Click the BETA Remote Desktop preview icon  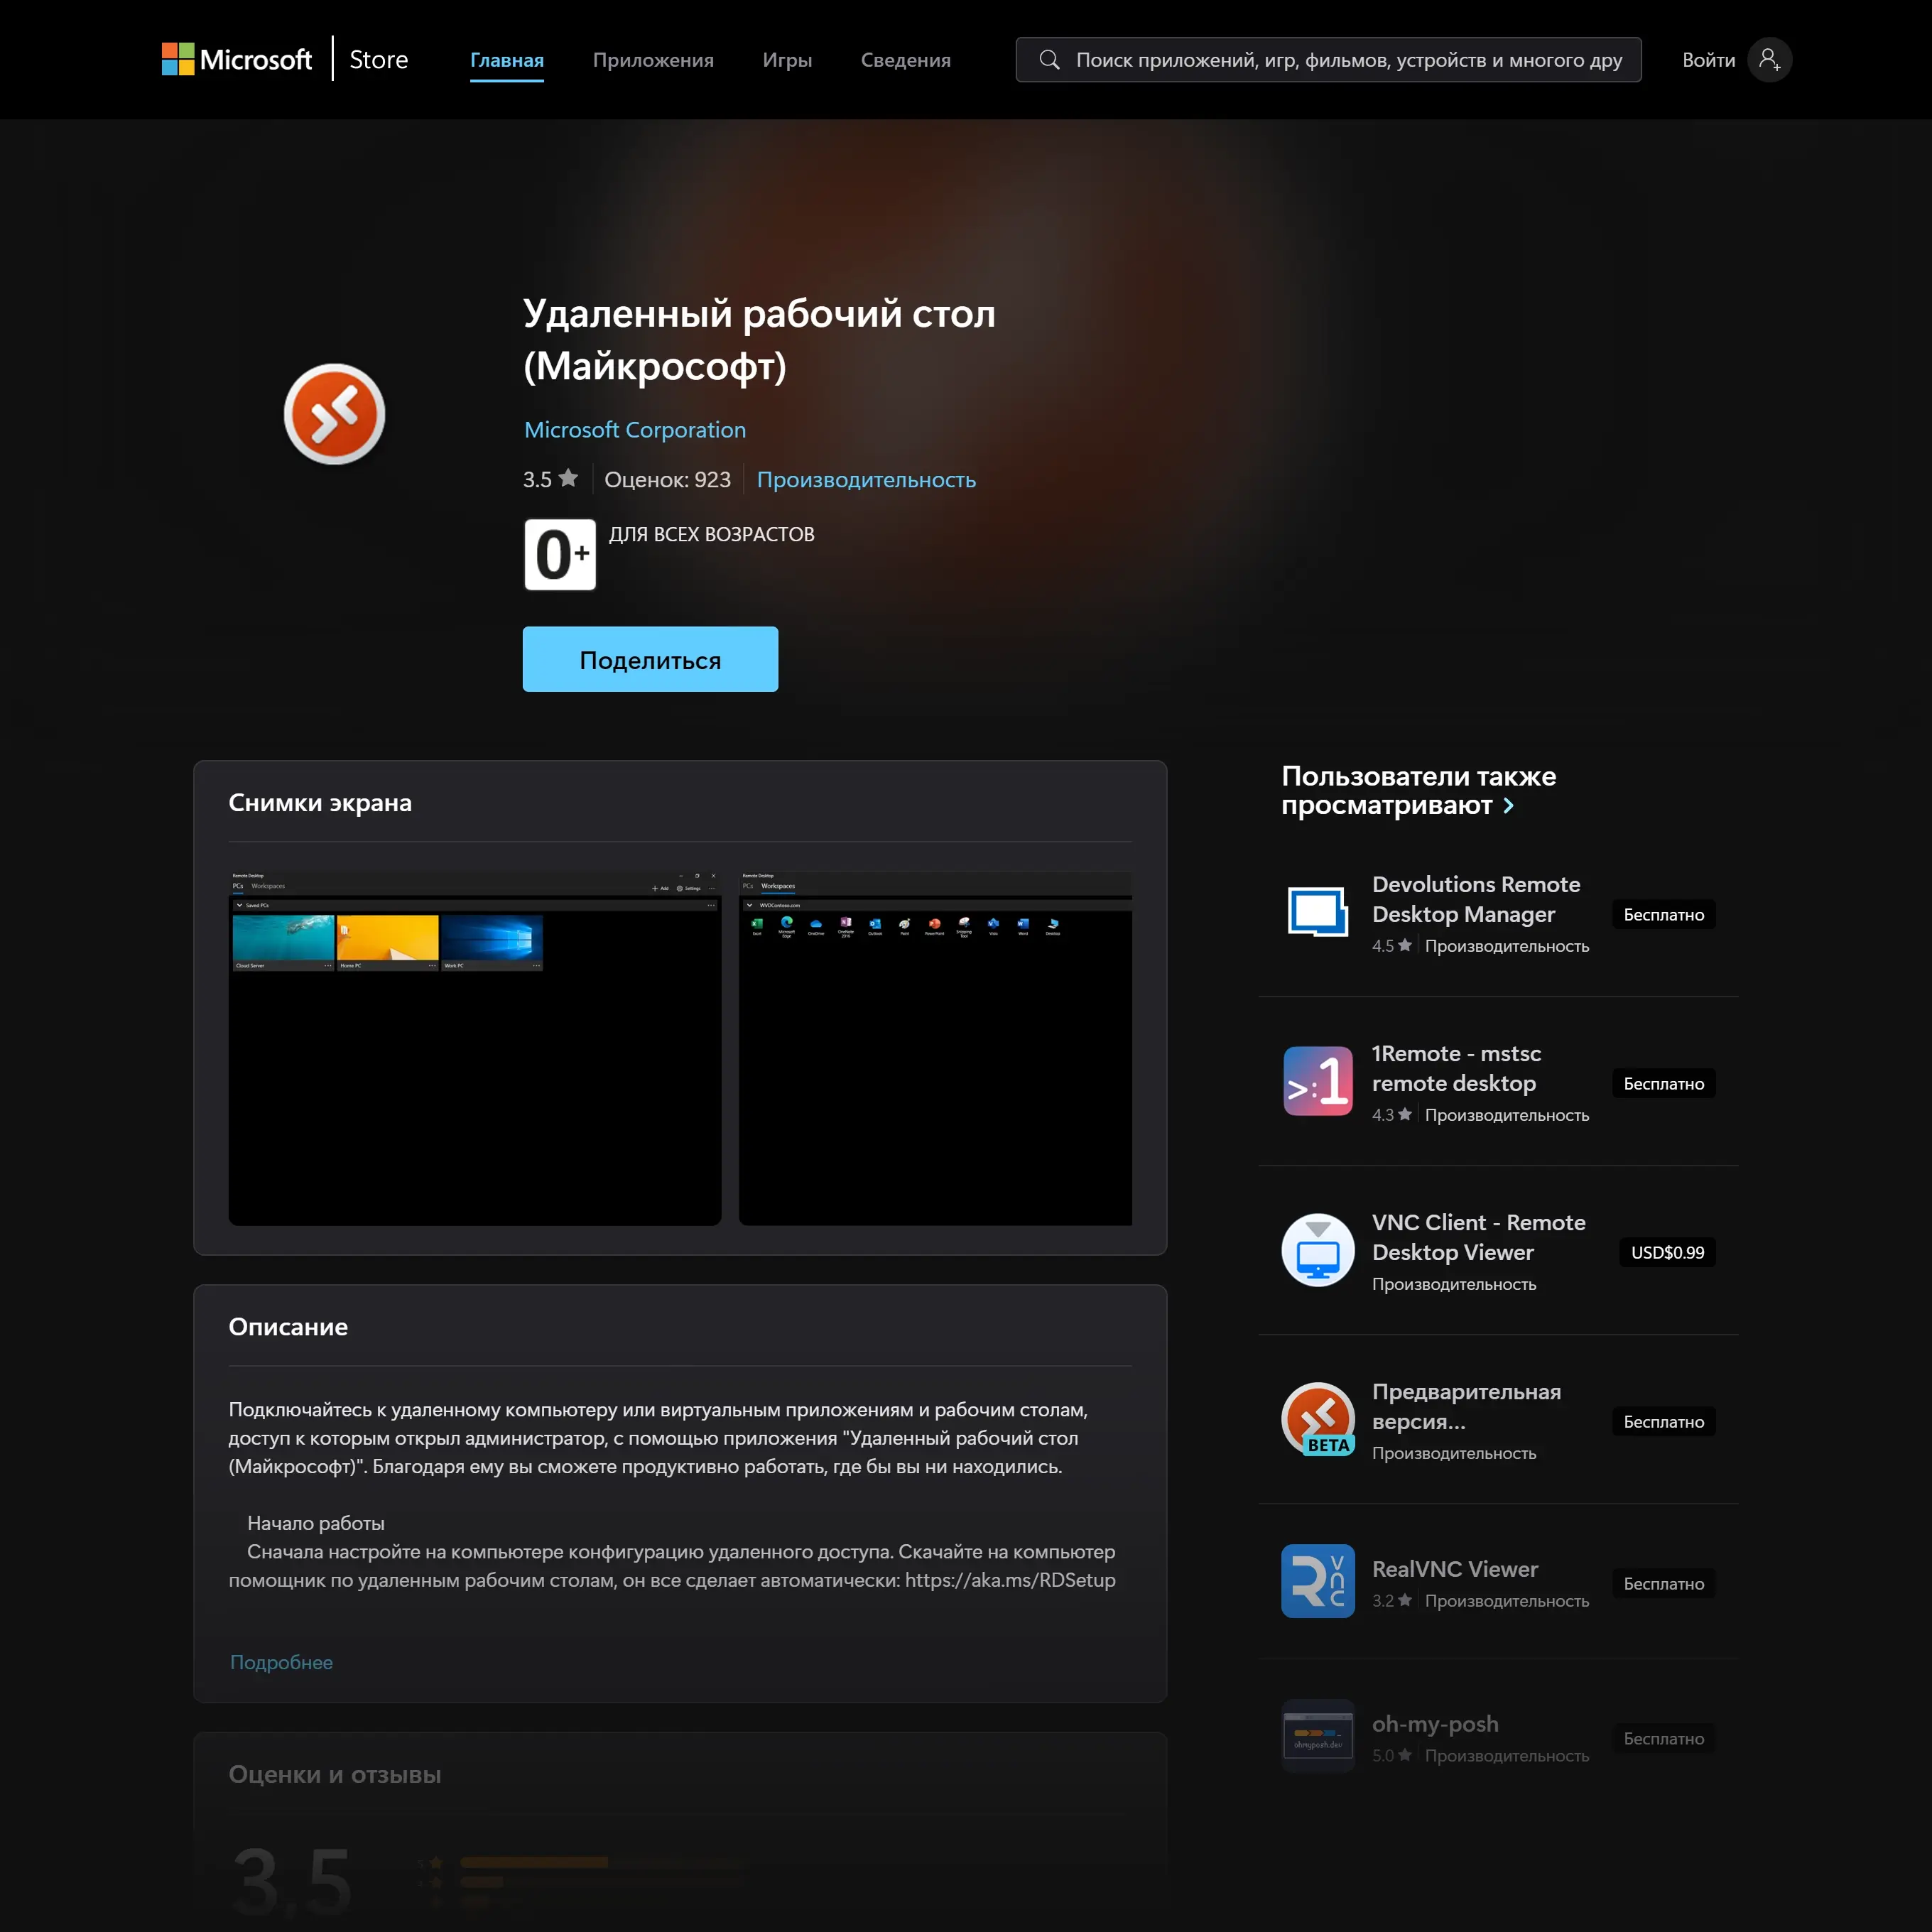pyautogui.click(x=1318, y=1419)
